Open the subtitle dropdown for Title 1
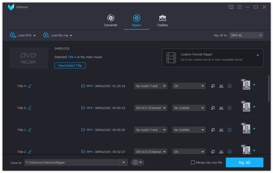This screenshot has width=273, height=173. pyautogui.click(x=189, y=130)
